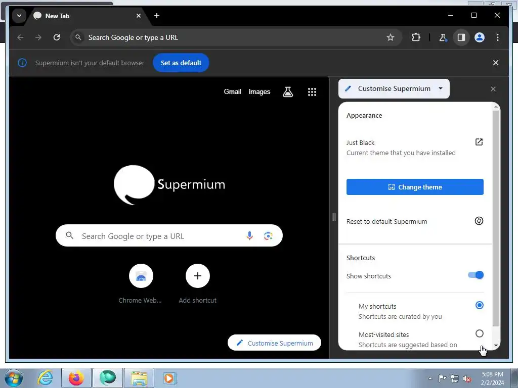Click the Supermium logo
This screenshot has width=518, height=388.
(169, 185)
